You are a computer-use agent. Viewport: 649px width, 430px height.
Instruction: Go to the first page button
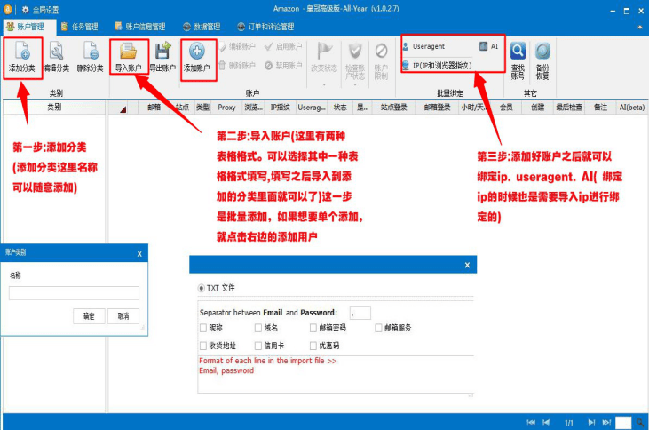(x=531, y=422)
